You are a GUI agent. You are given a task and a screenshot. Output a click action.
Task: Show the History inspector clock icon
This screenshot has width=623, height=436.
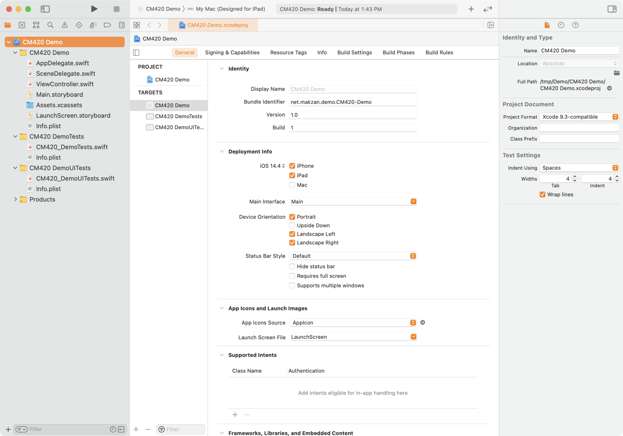coord(561,25)
